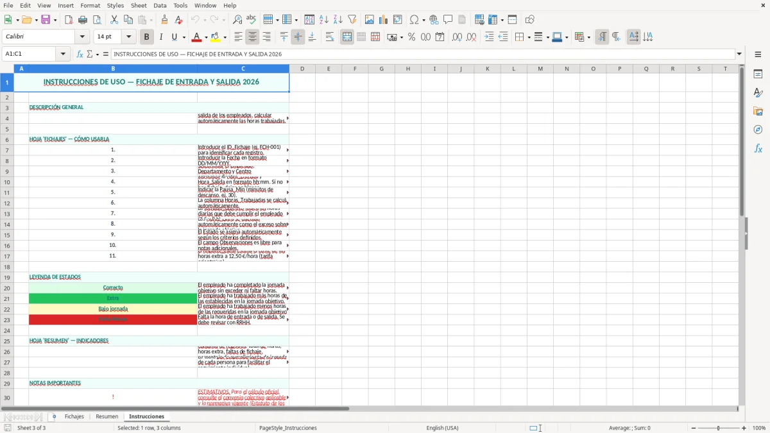Toggle Bold formatting
Viewport: 770px width, 433px height.
146,37
